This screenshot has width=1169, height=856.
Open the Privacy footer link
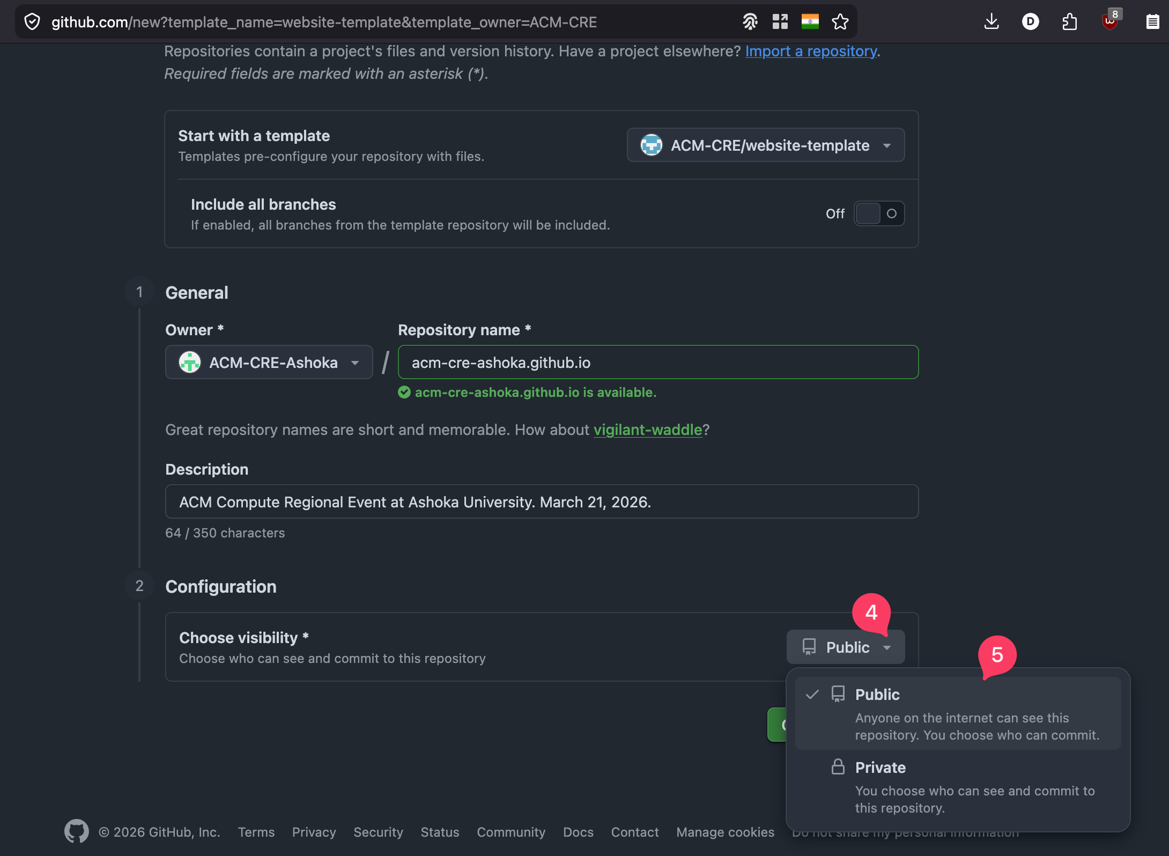coord(314,832)
